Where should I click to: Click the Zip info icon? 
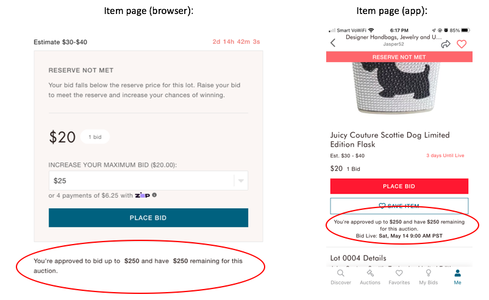pyautogui.click(x=154, y=195)
